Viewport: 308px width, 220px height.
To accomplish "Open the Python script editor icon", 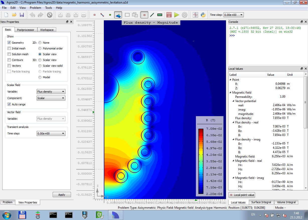I will coord(203,15).
